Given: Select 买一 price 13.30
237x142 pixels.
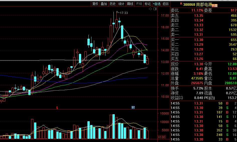Looking at the screenshot, I should (199, 40).
